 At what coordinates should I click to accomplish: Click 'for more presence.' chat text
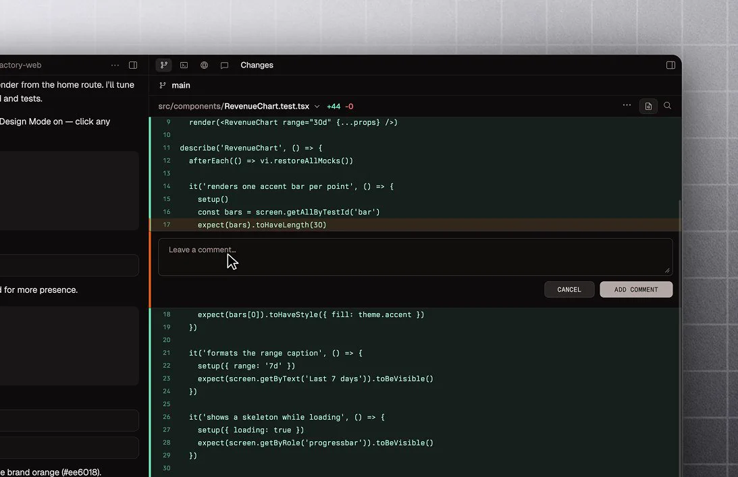point(41,289)
